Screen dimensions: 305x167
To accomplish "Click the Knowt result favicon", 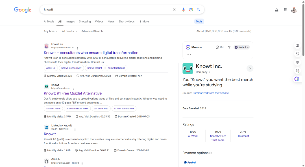I will tap(46, 87).
